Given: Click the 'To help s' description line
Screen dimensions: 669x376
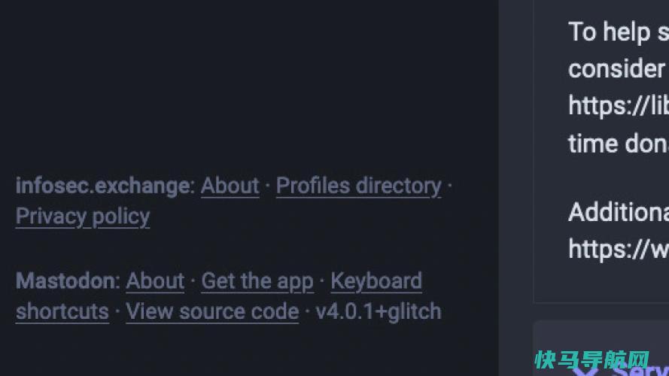Looking at the screenshot, I should [619, 32].
